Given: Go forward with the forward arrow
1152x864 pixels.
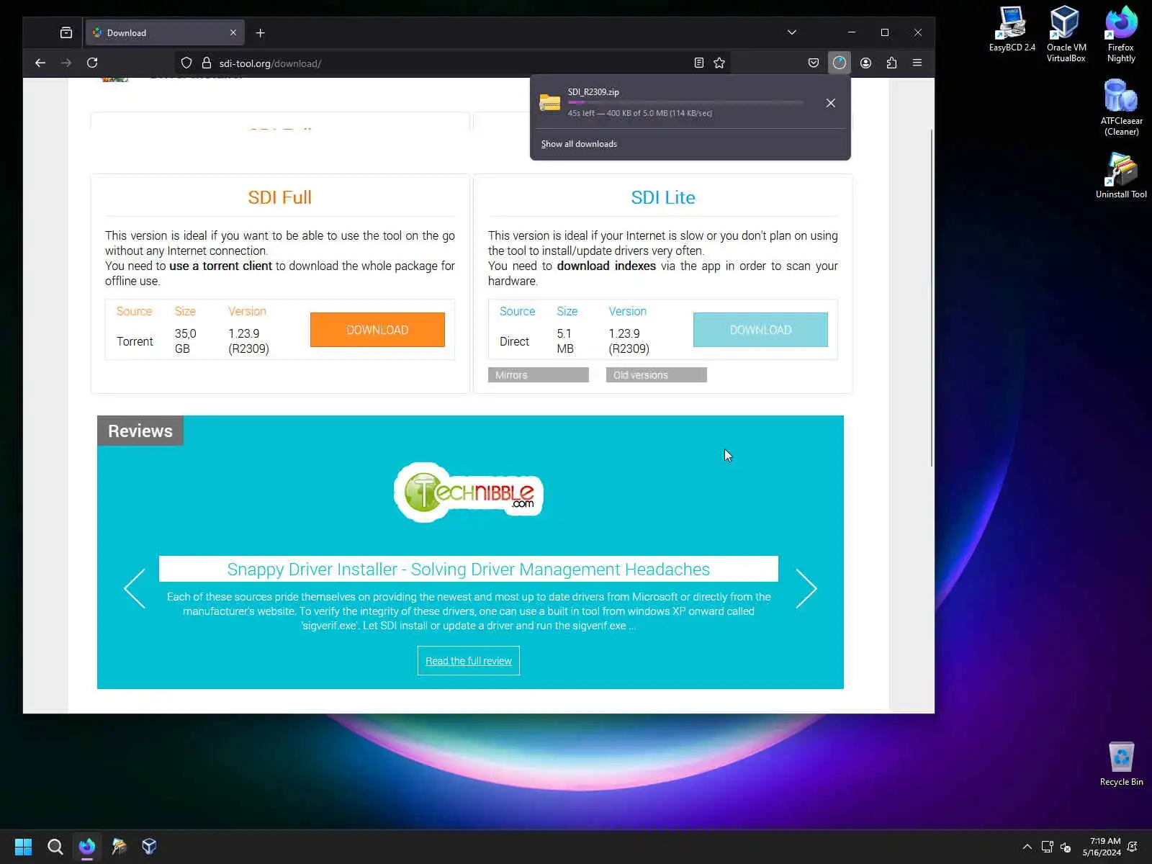Looking at the screenshot, I should pyautogui.click(x=66, y=63).
